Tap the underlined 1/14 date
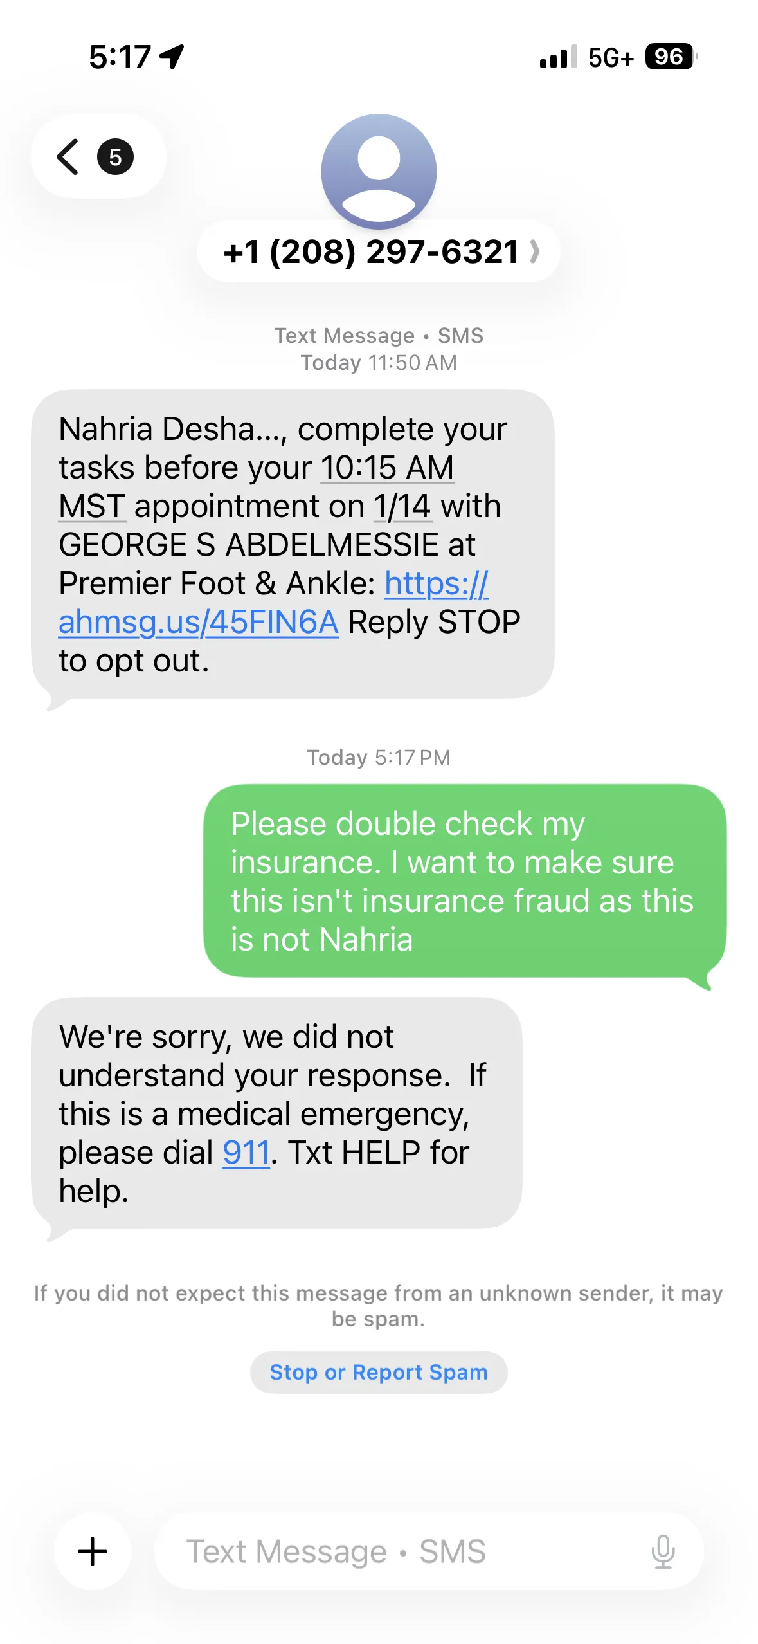Image resolution: width=758 pixels, height=1644 pixels. coord(403,506)
